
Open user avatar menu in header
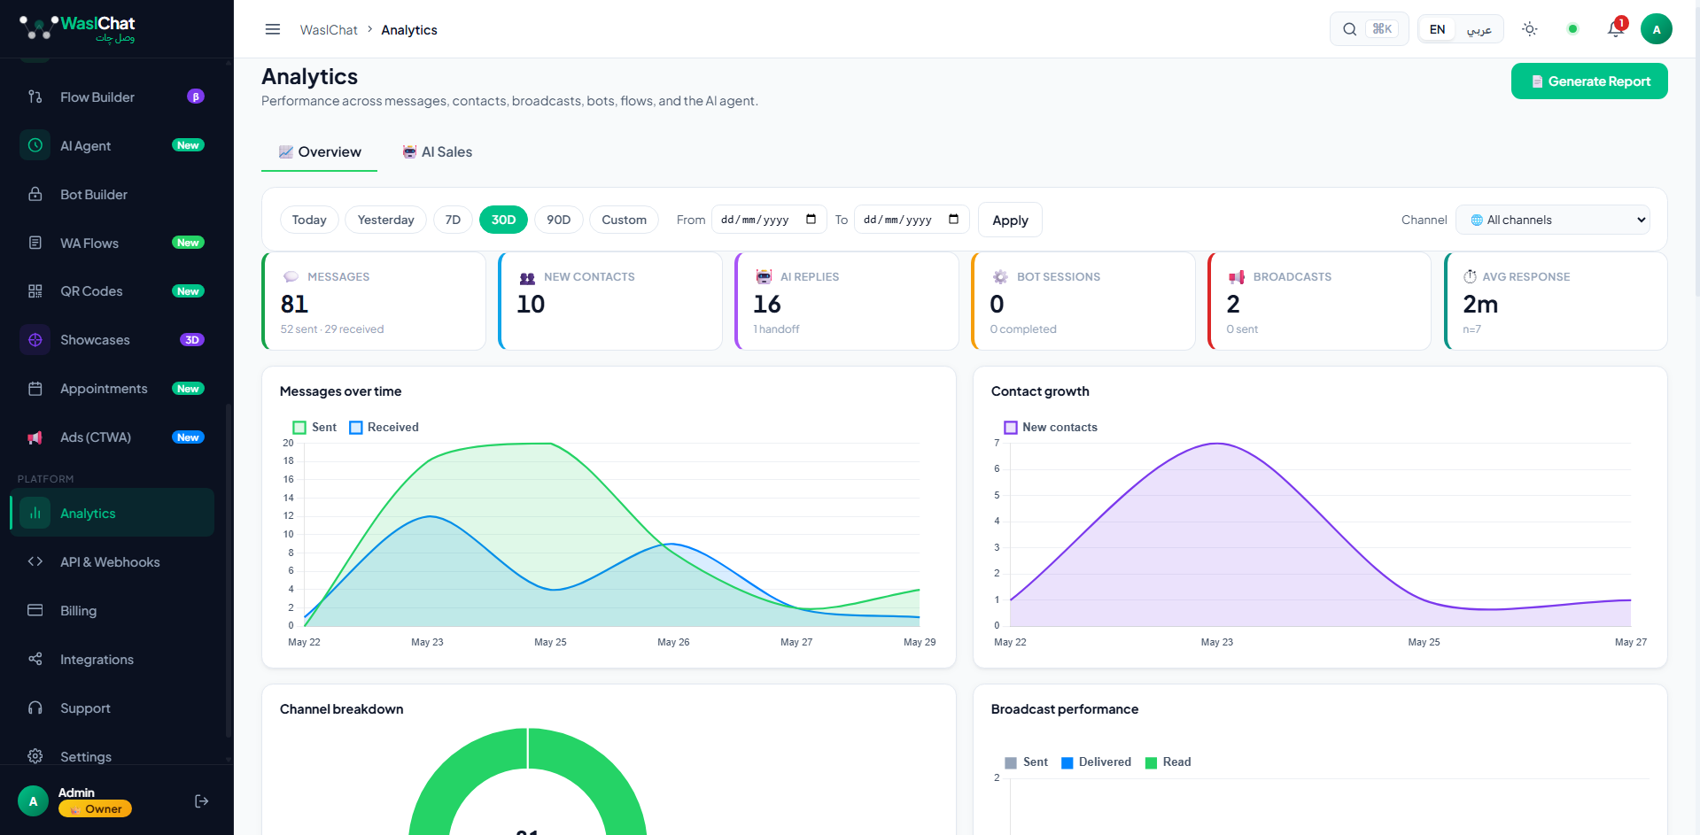1657,29
